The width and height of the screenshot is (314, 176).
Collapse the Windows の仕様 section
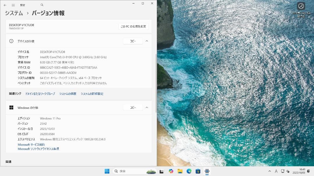tap(147, 107)
